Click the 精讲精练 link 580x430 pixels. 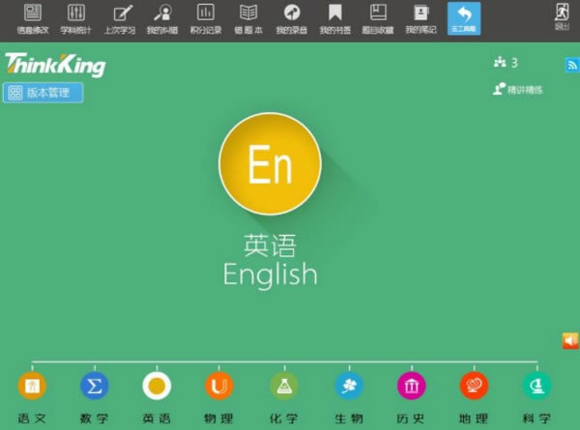click(x=518, y=89)
